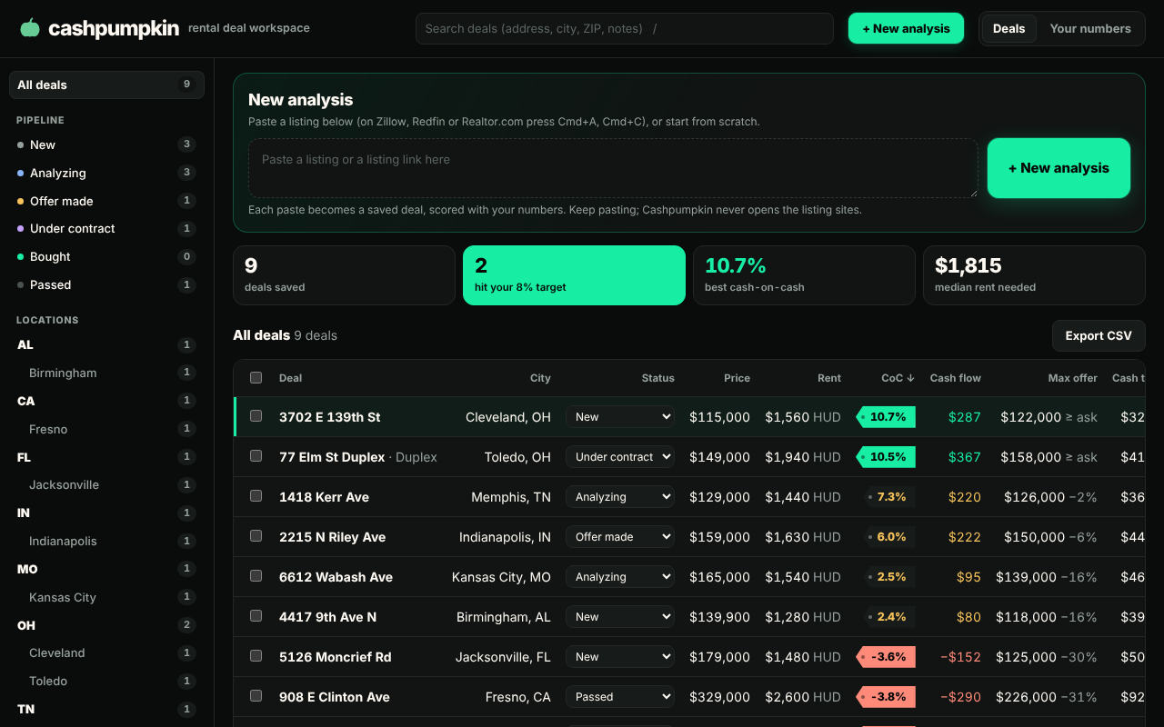
Task: Check the 3702 E 139th St row
Action: [256, 416]
